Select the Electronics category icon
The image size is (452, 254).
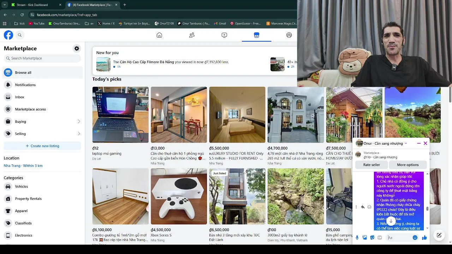tap(8, 235)
